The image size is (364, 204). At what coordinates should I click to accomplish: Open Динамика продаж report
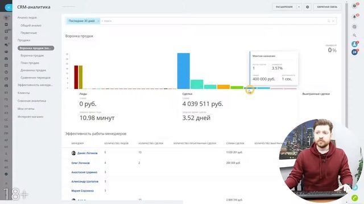(x=33, y=70)
